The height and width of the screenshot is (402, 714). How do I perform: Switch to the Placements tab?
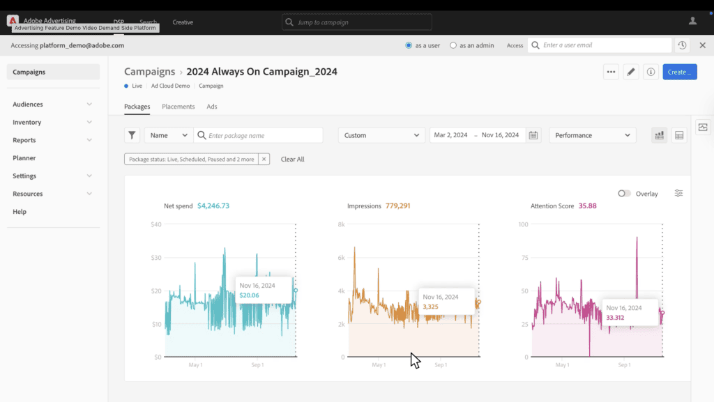[178, 107]
